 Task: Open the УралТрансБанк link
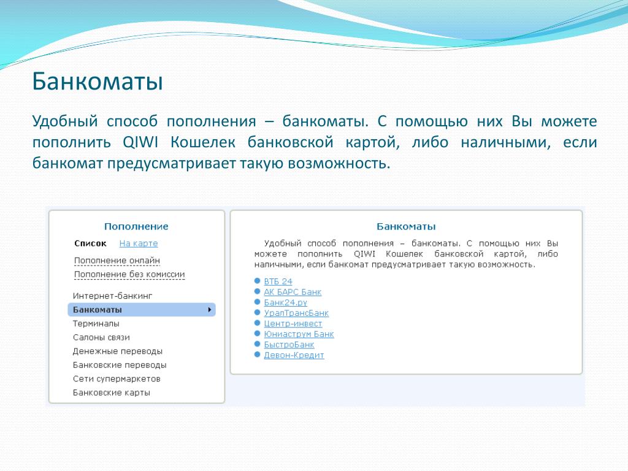[296, 313]
